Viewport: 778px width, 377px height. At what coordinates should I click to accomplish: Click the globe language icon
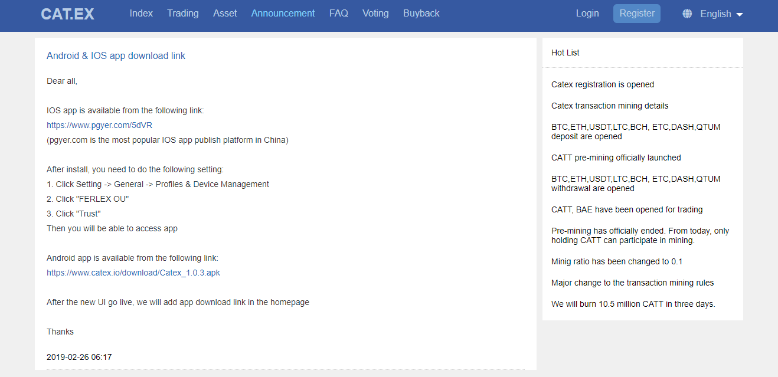(x=687, y=14)
